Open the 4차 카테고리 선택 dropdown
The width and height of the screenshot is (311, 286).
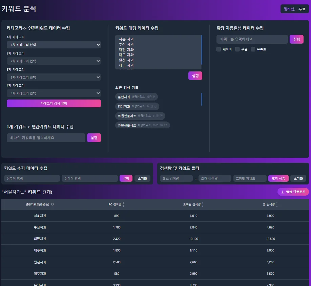coord(54,93)
